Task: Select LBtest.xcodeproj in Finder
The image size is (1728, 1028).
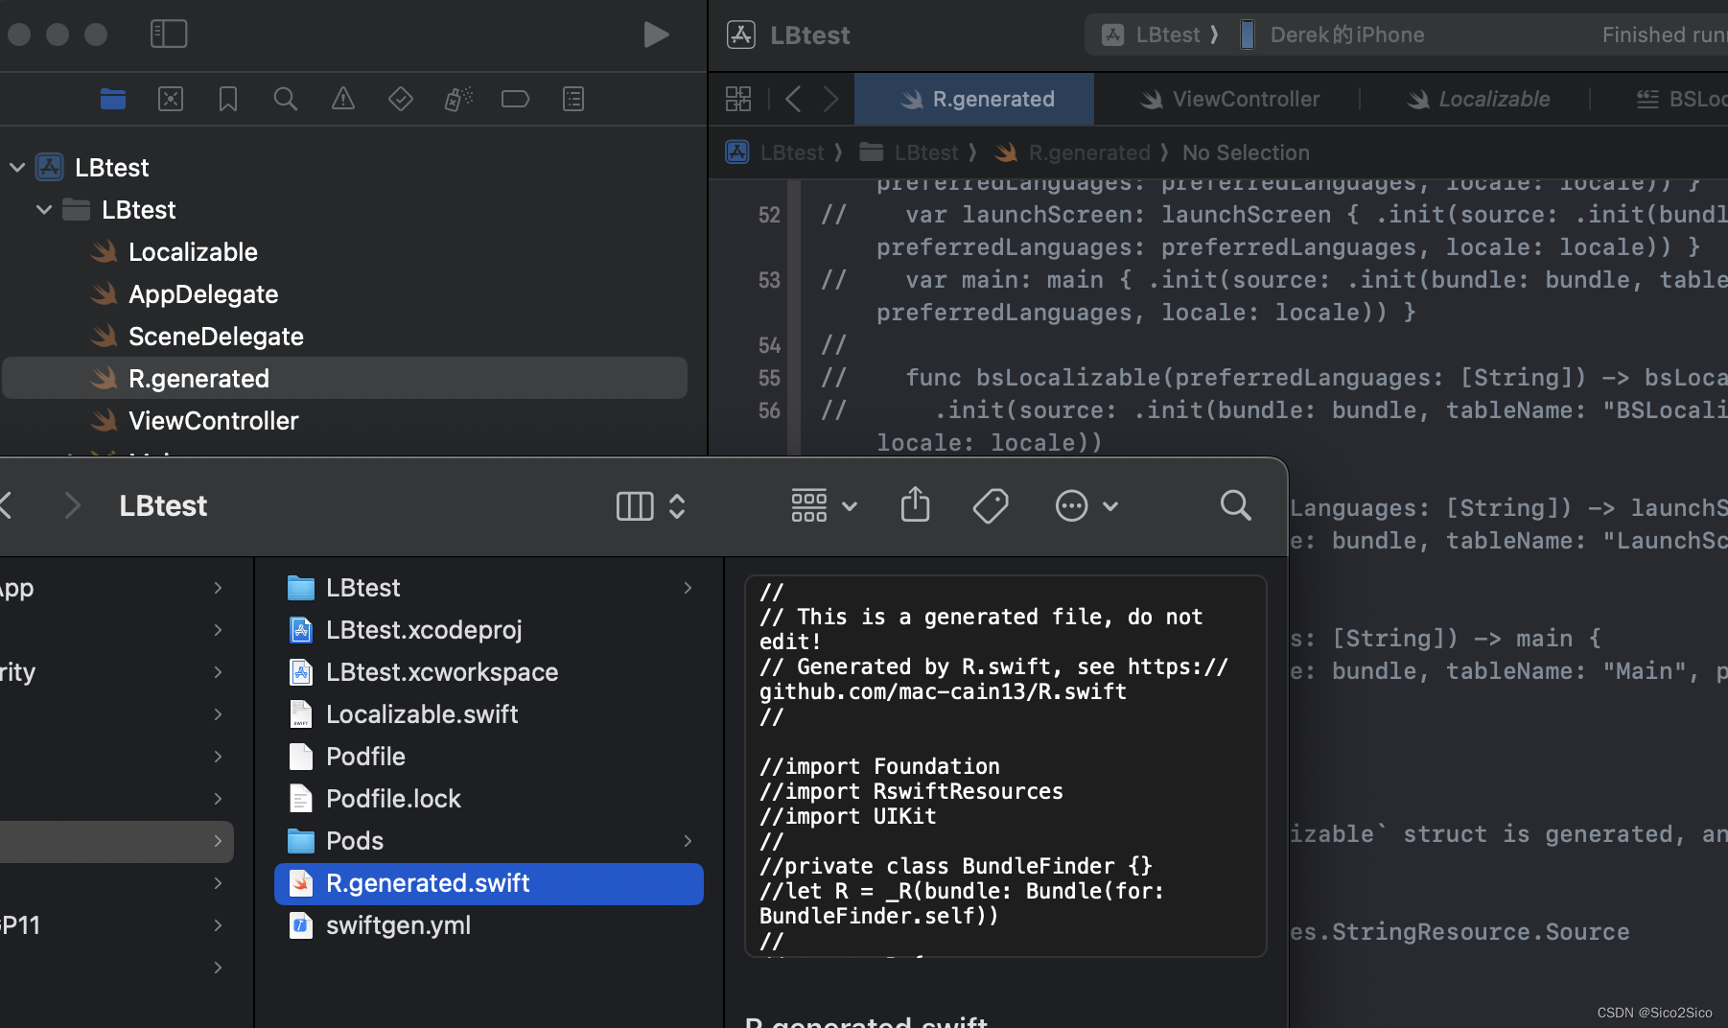Action: click(x=489, y=630)
